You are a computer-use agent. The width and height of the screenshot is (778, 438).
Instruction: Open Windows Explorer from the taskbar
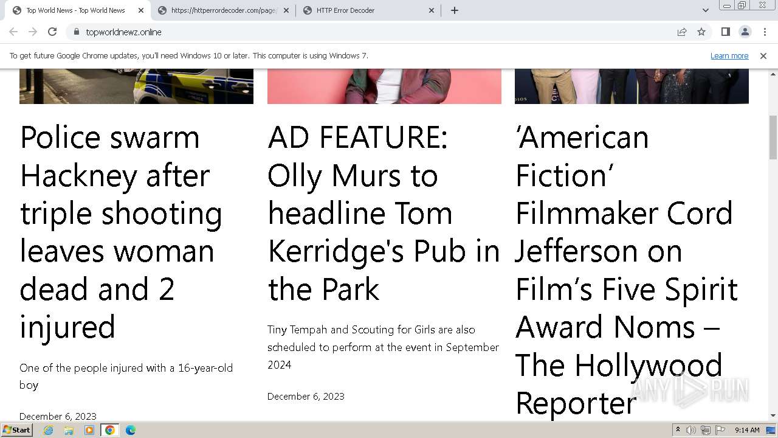pos(69,430)
